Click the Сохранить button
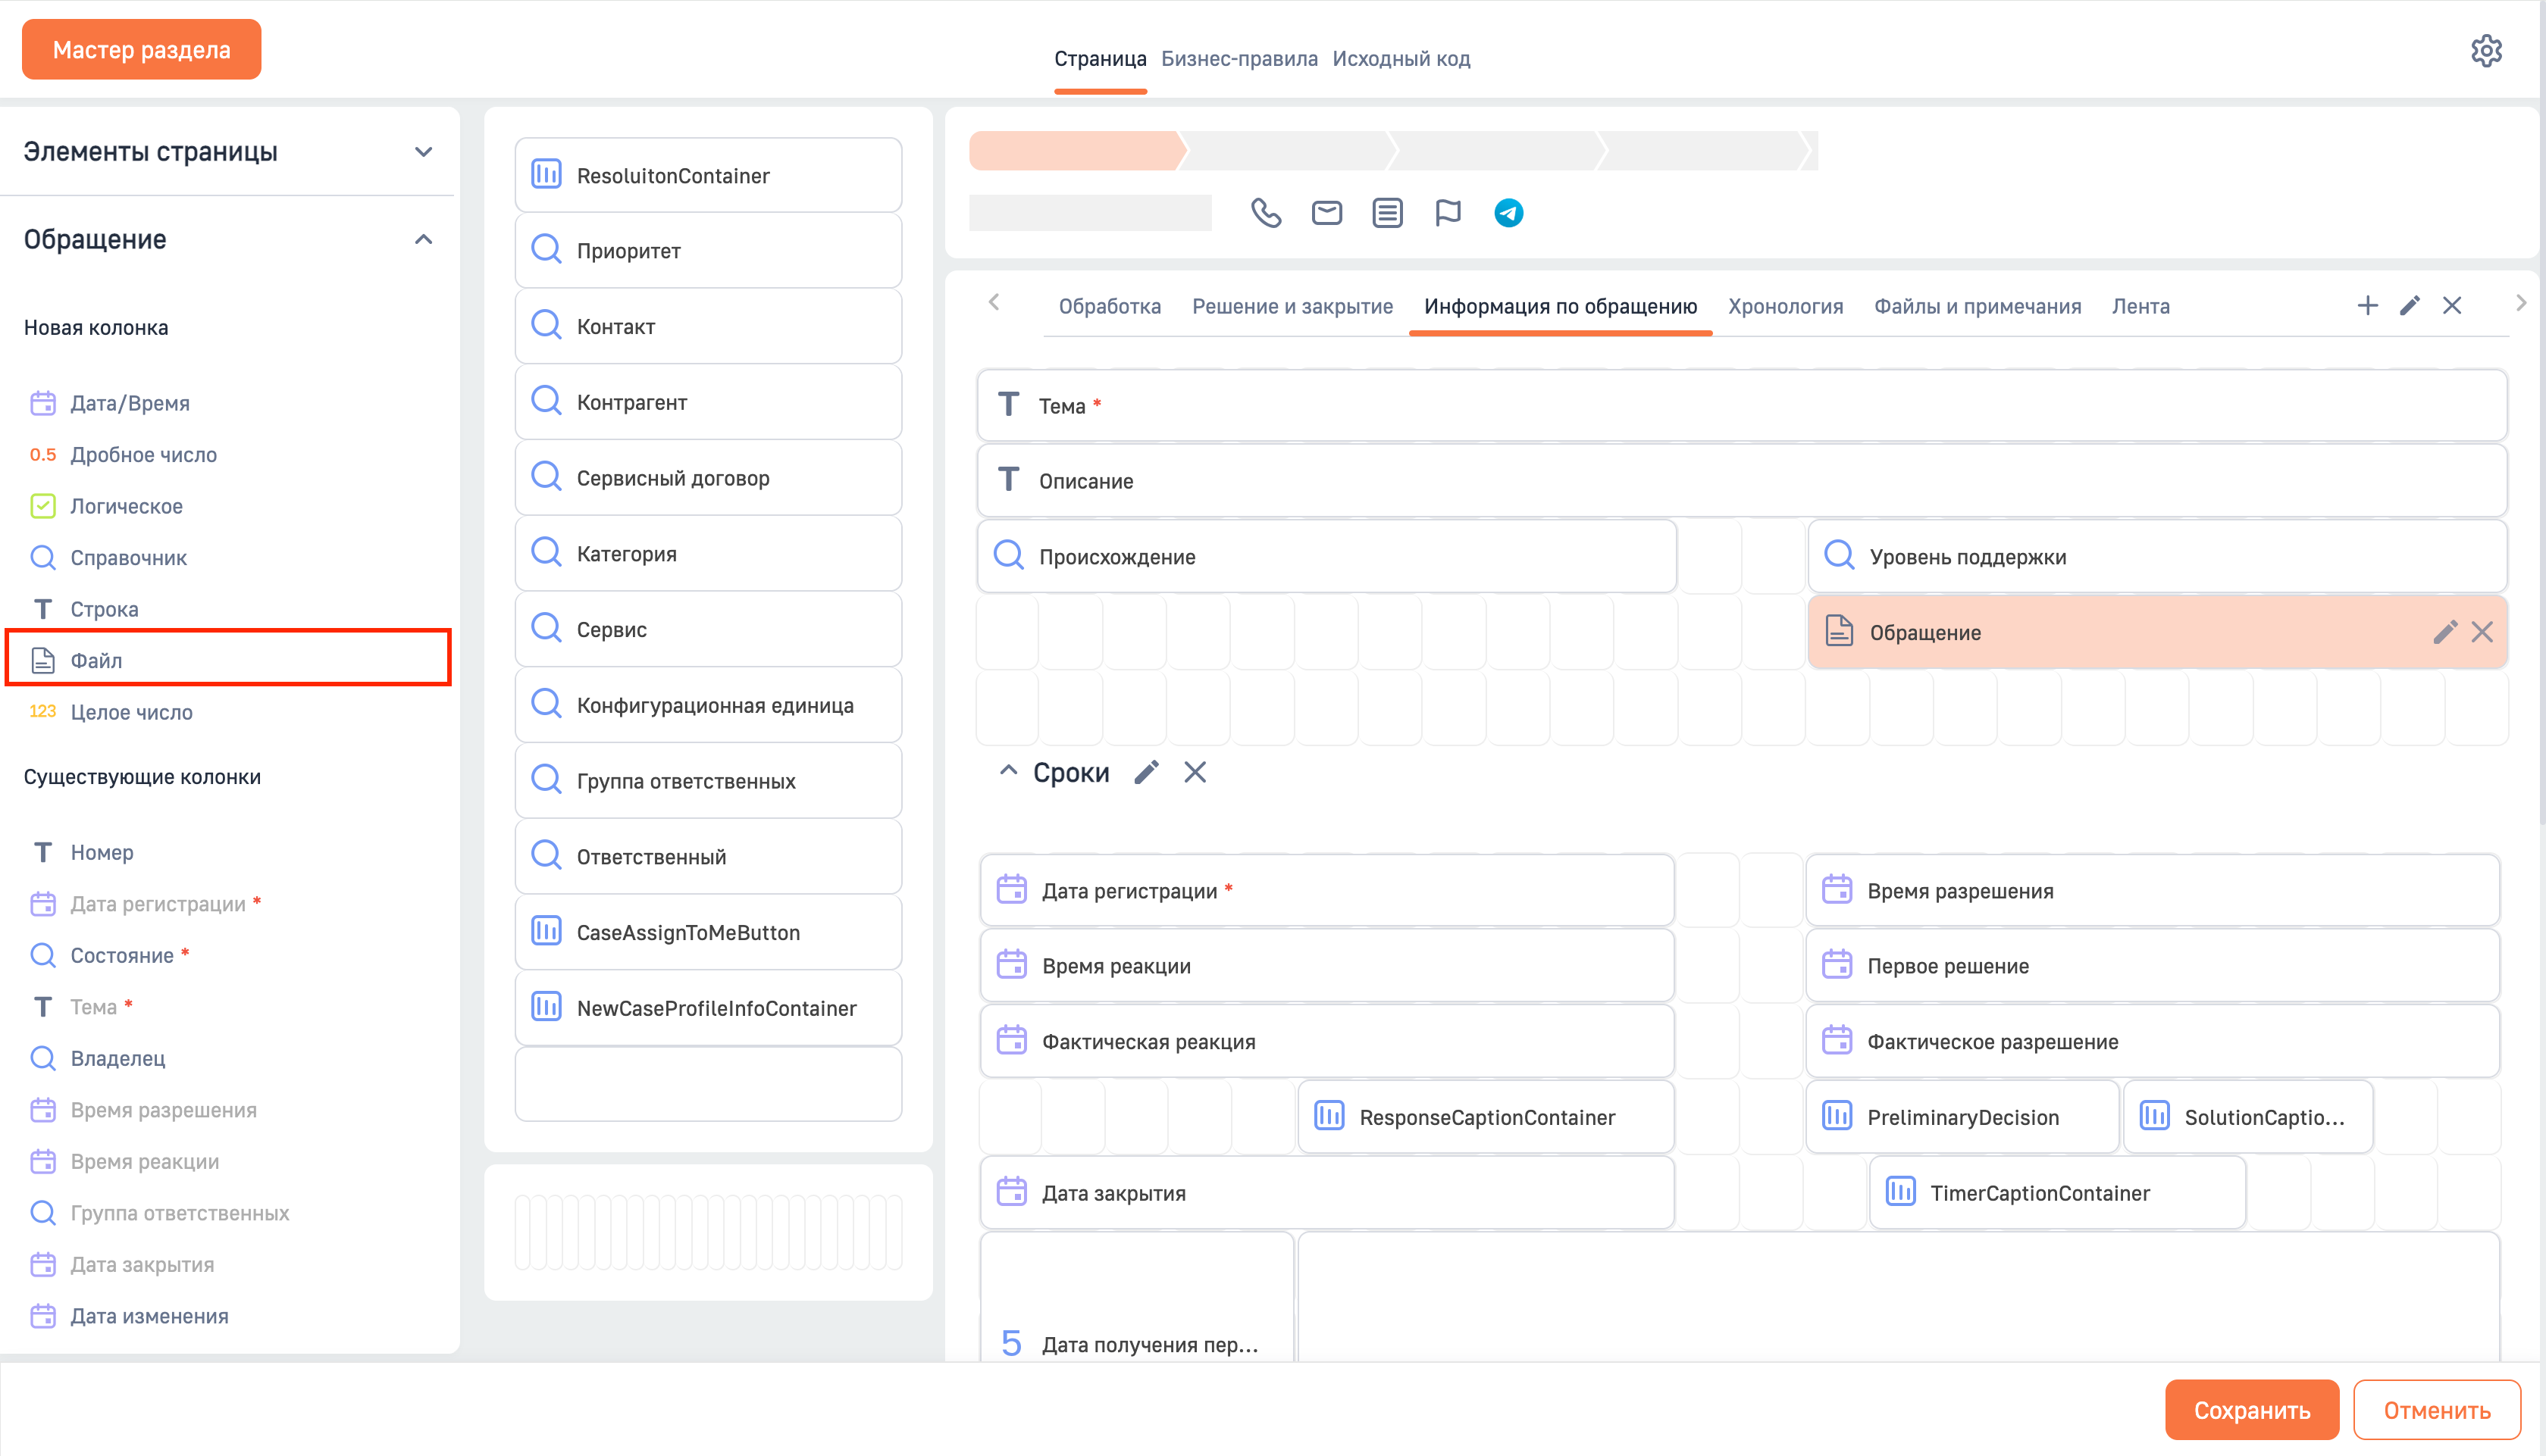This screenshot has height=1456, width=2546. [2251, 1410]
